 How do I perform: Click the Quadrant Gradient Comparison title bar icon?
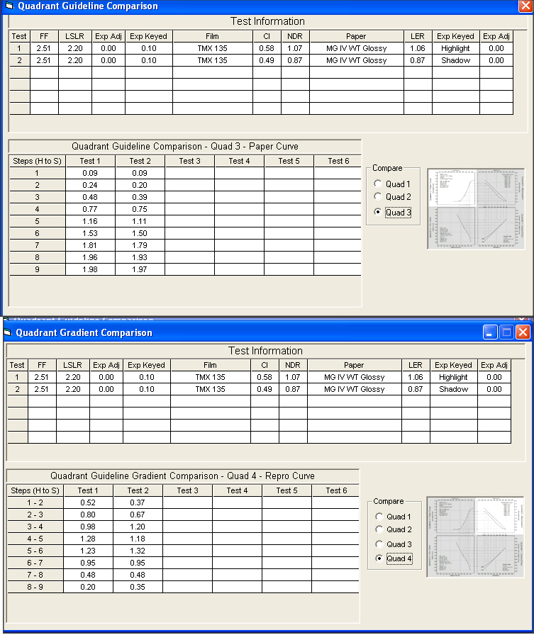point(9,332)
